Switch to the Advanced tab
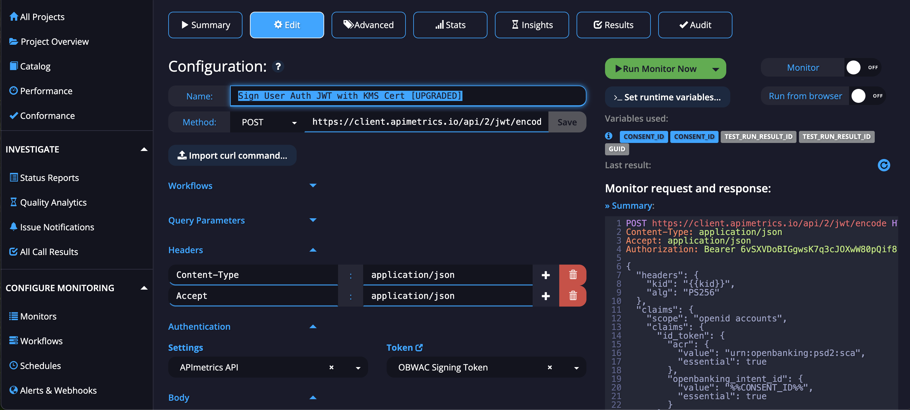 click(x=368, y=25)
